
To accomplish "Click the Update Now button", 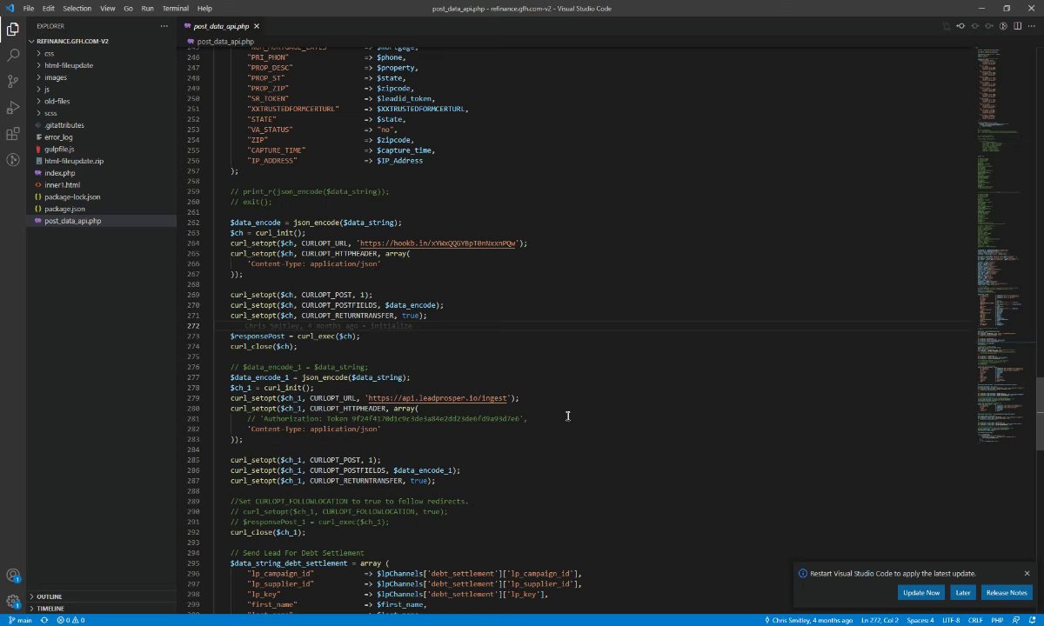I will [920, 592].
